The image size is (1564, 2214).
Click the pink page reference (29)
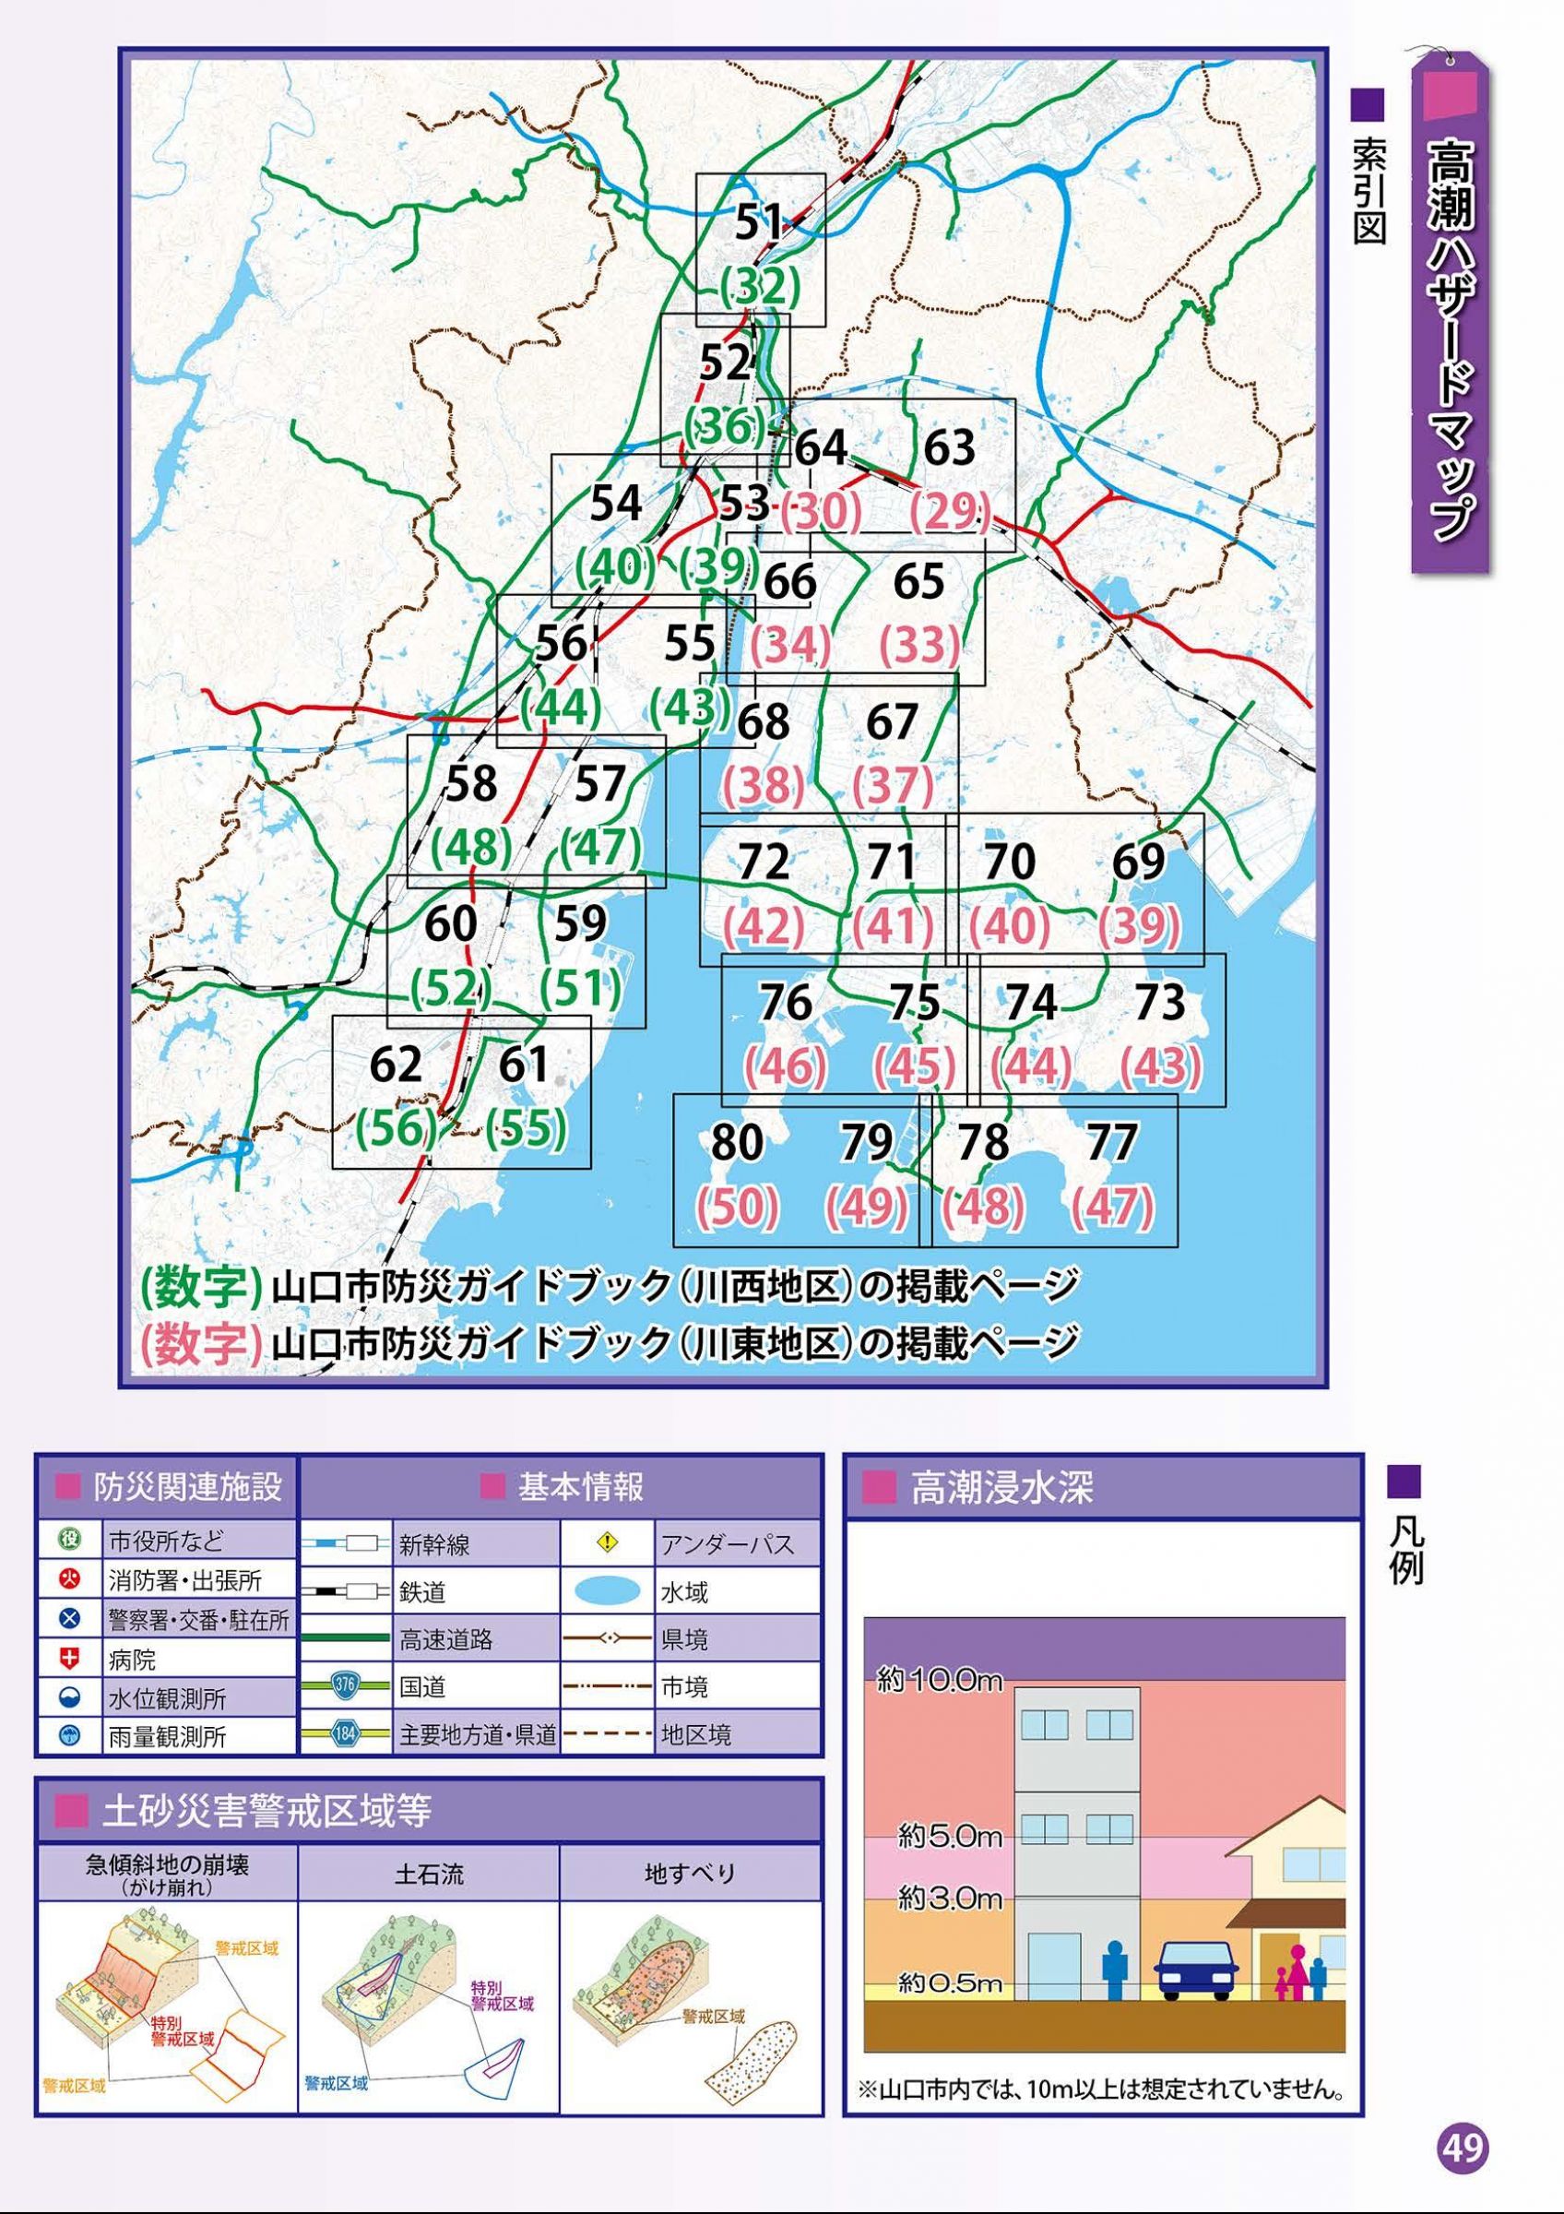coord(950,511)
